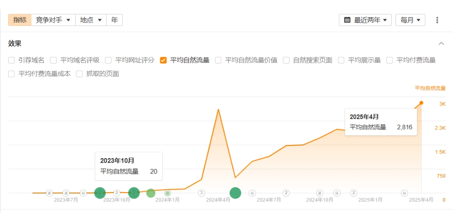The width and height of the screenshot is (453, 222).
Task: Open the three-dot more options menu
Action: pos(437,20)
